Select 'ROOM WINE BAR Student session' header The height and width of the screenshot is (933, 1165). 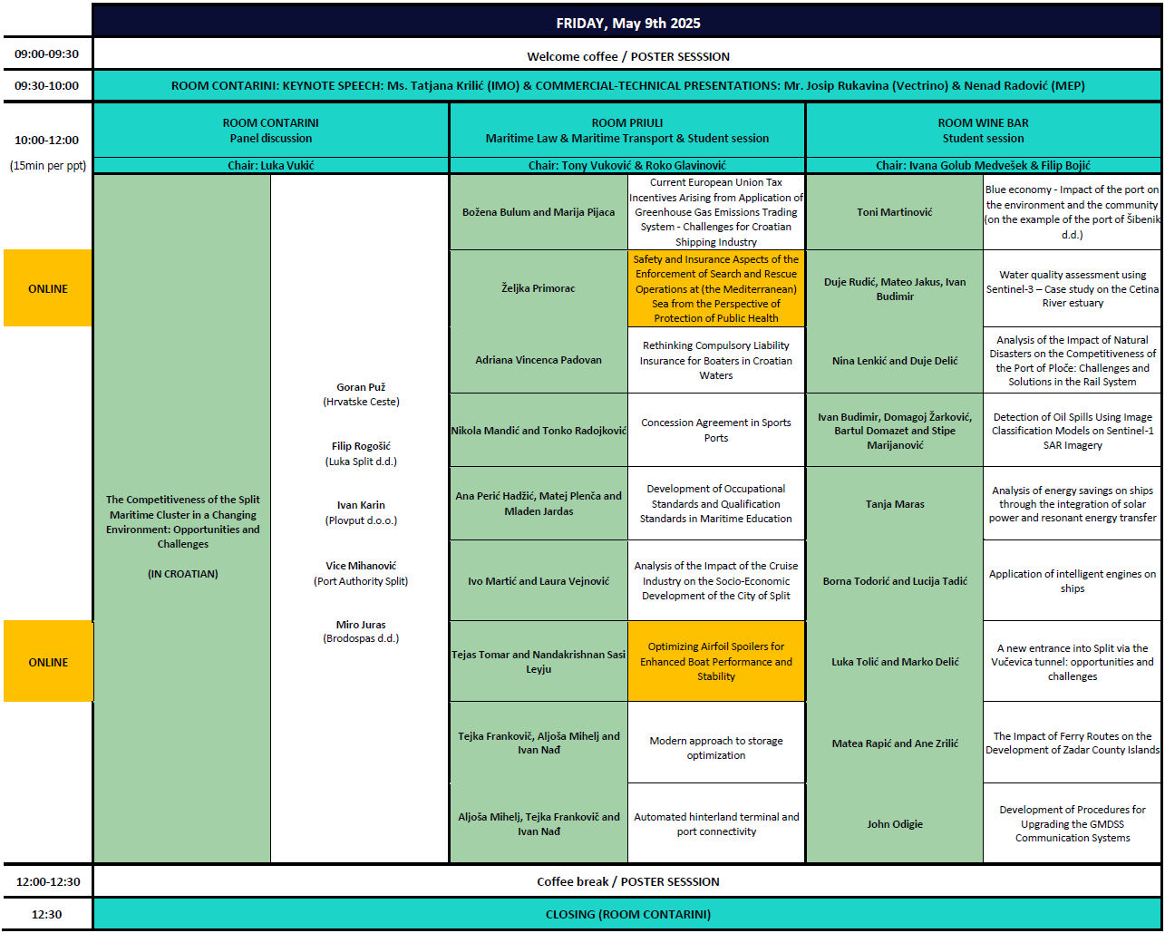[x=984, y=131]
